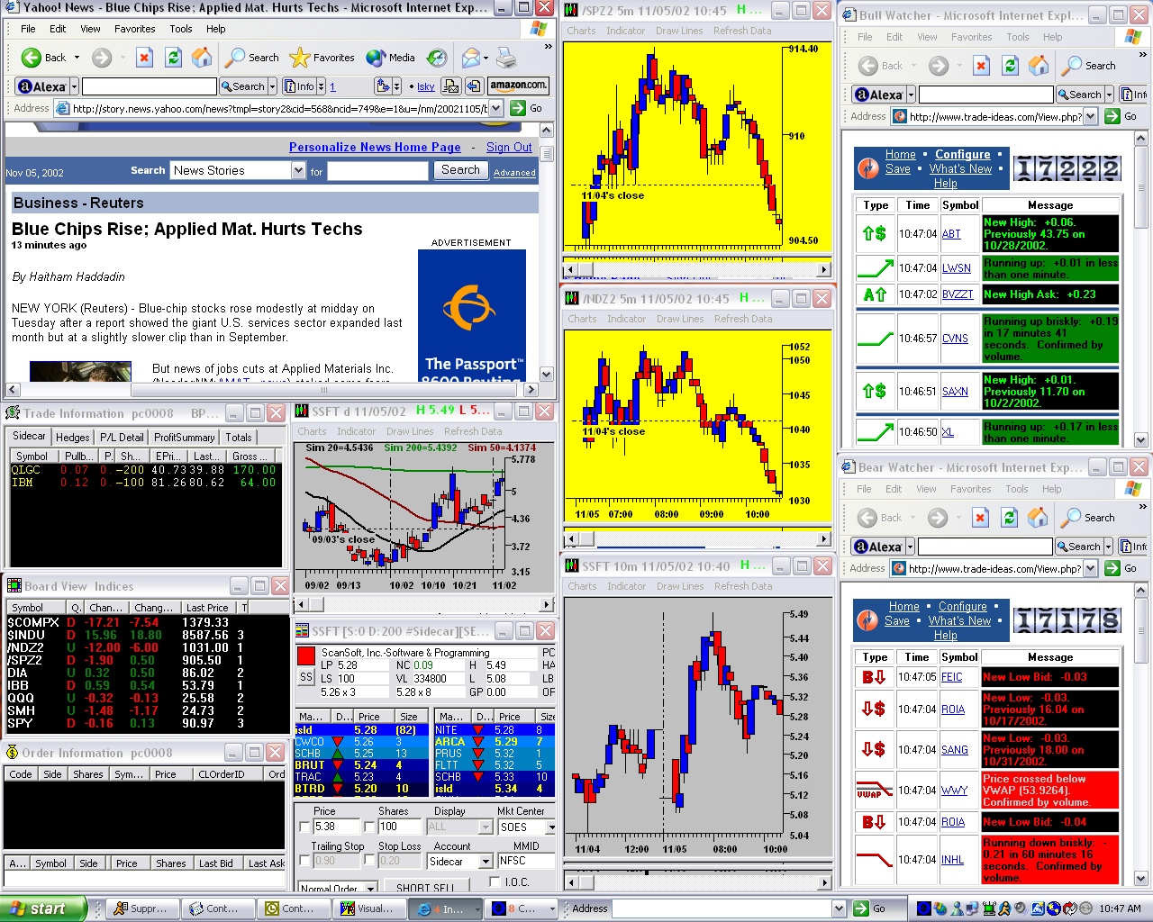This screenshot has height=922, width=1153.
Task: Click Sign Out link on Yahoo News
Action: (509, 148)
